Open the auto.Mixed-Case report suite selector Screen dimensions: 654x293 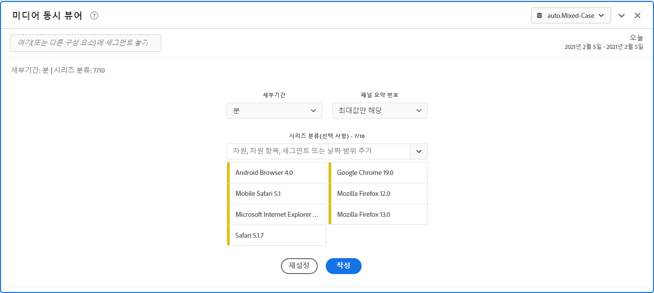coord(570,15)
